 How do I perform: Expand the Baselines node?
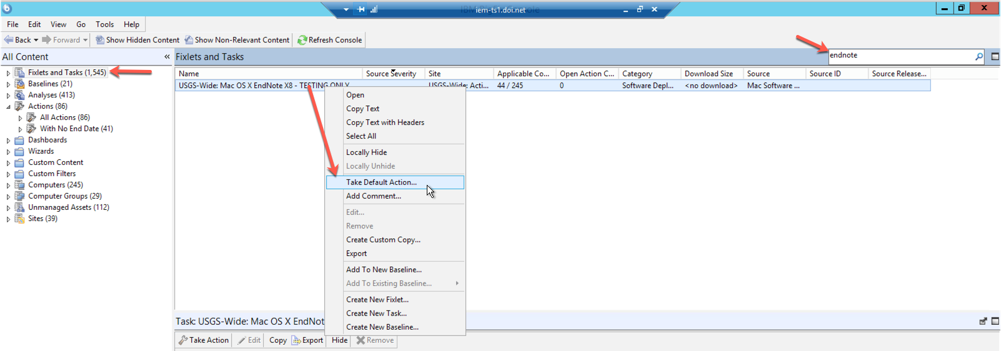coord(8,84)
